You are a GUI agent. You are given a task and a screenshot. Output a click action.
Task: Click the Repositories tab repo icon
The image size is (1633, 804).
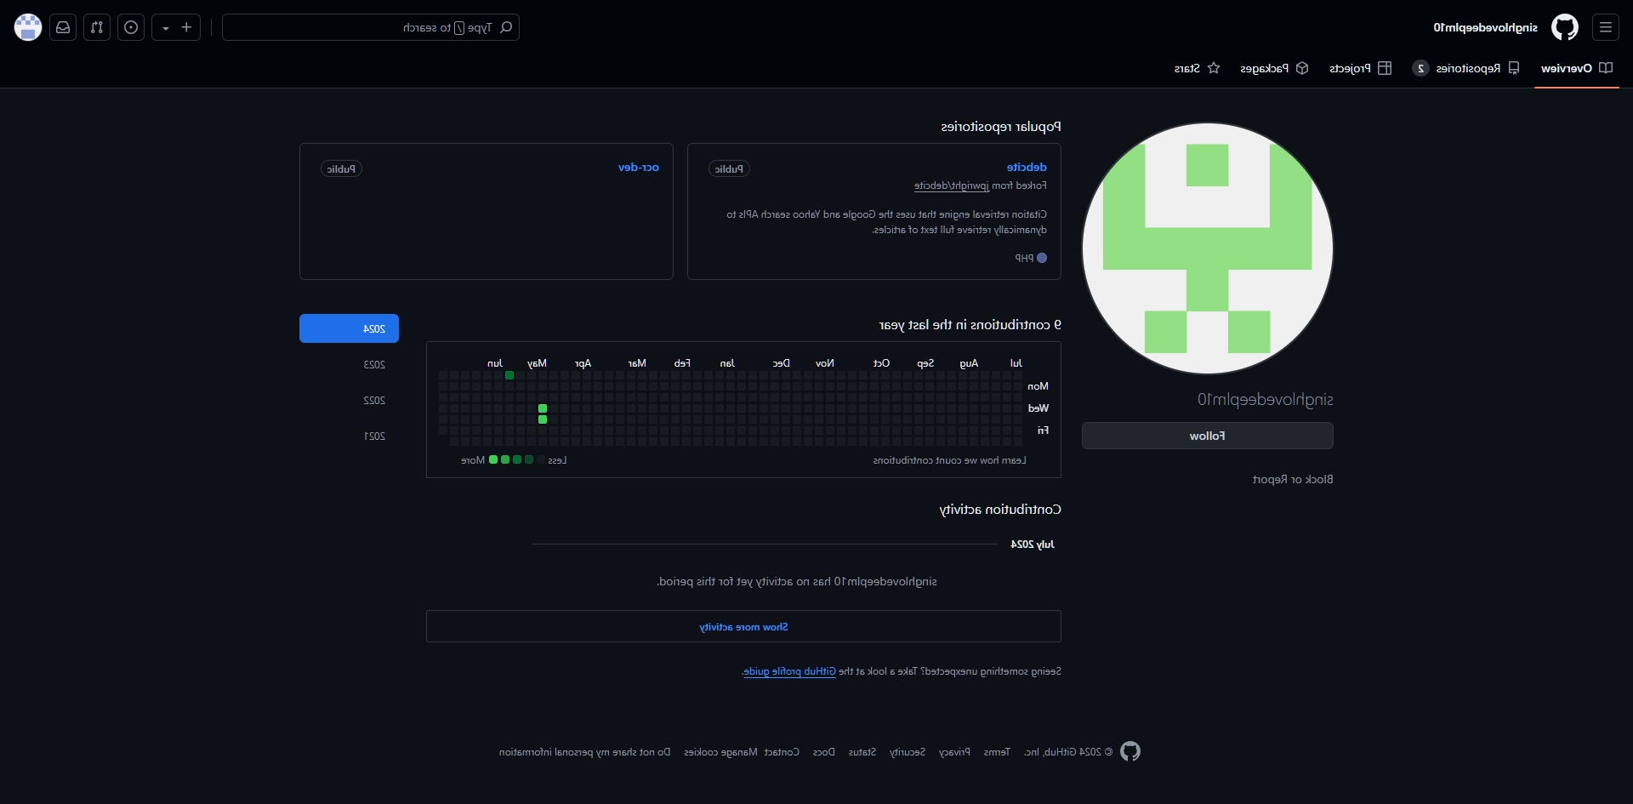point(1514,68)
